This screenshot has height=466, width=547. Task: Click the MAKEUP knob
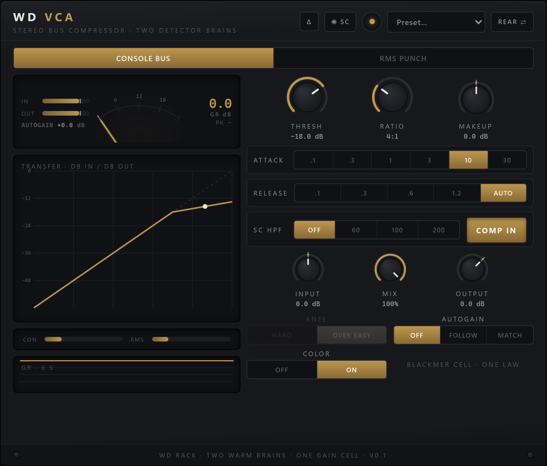(x=476, y=97)
